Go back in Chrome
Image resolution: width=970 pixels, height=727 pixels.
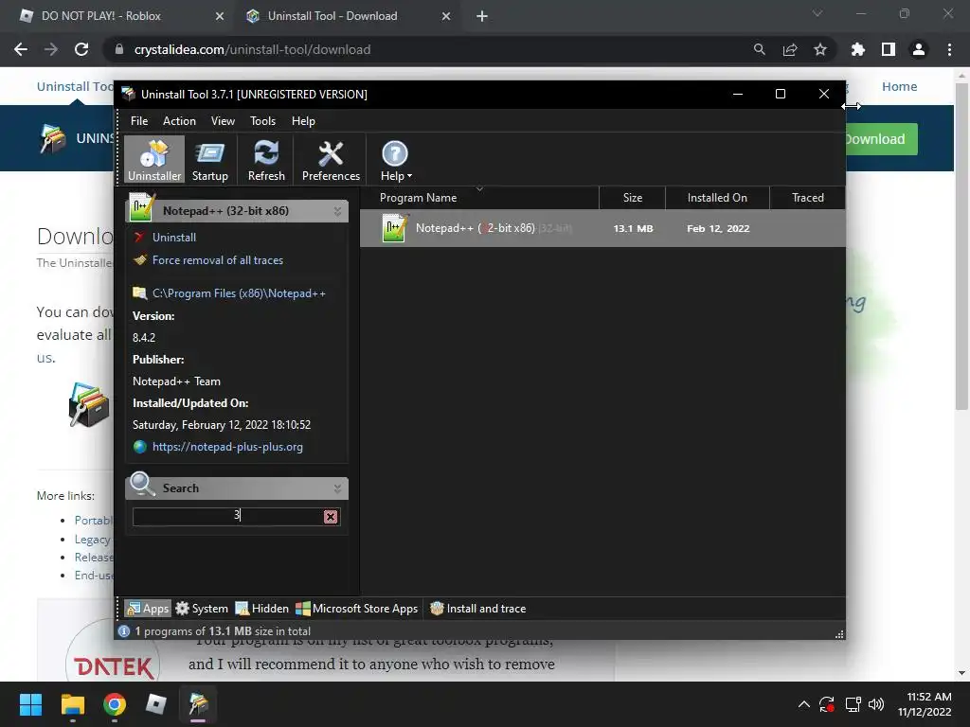click(x=21, y=49)
